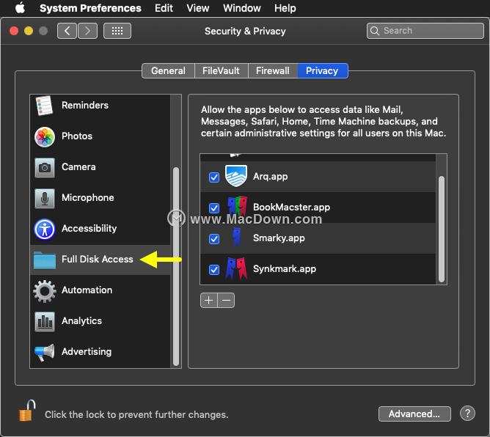Screen dimensions: 490x437
Task: Select the Synkmark.app name in list
Action: (x=285, y=268)
